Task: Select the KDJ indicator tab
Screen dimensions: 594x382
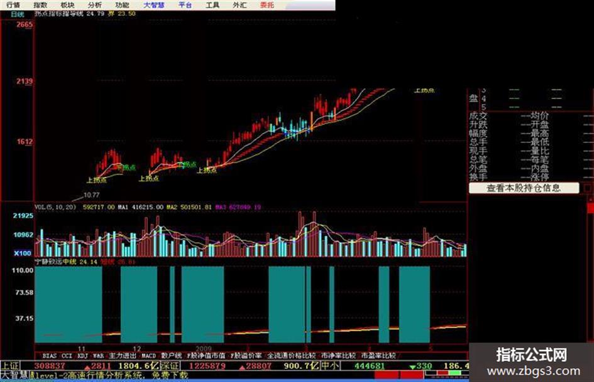Action: [x=82, y=356]
